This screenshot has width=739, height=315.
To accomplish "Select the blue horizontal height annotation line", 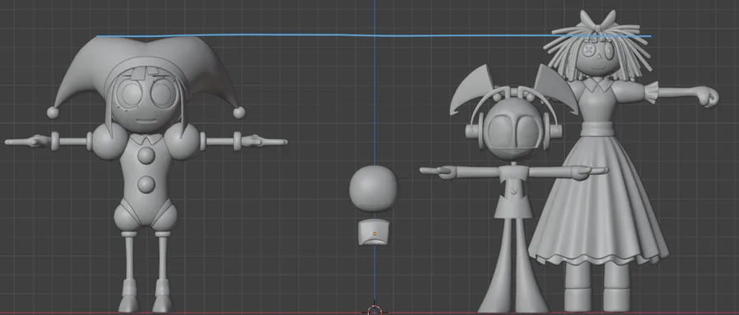I will click(374, 35).
